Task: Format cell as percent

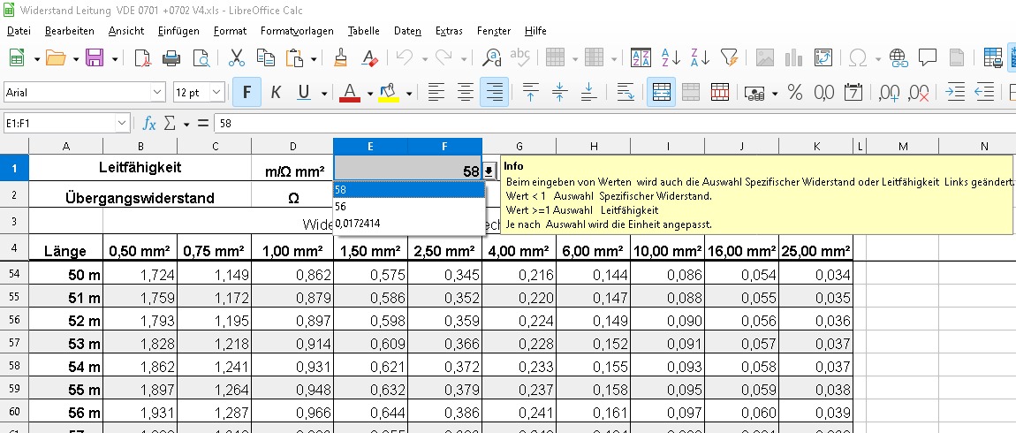Action: pyautogui.click(x=794, y=92)
